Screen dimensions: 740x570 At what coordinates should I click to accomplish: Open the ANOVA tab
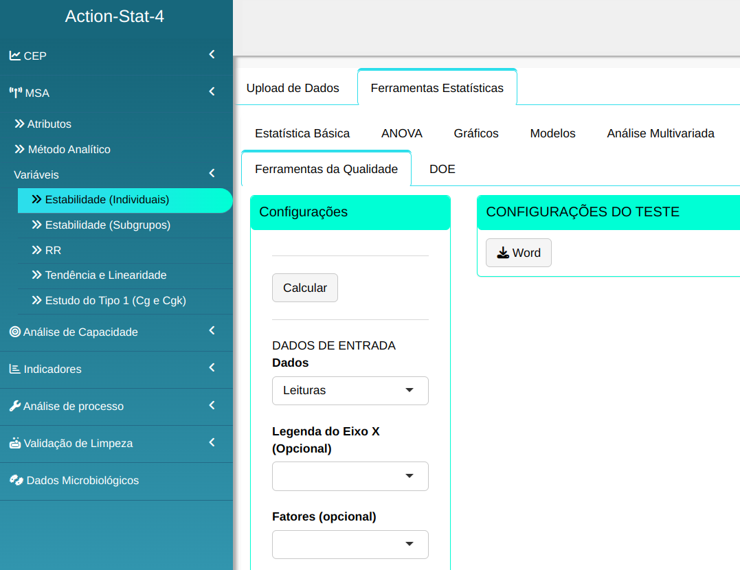point(401,133)
